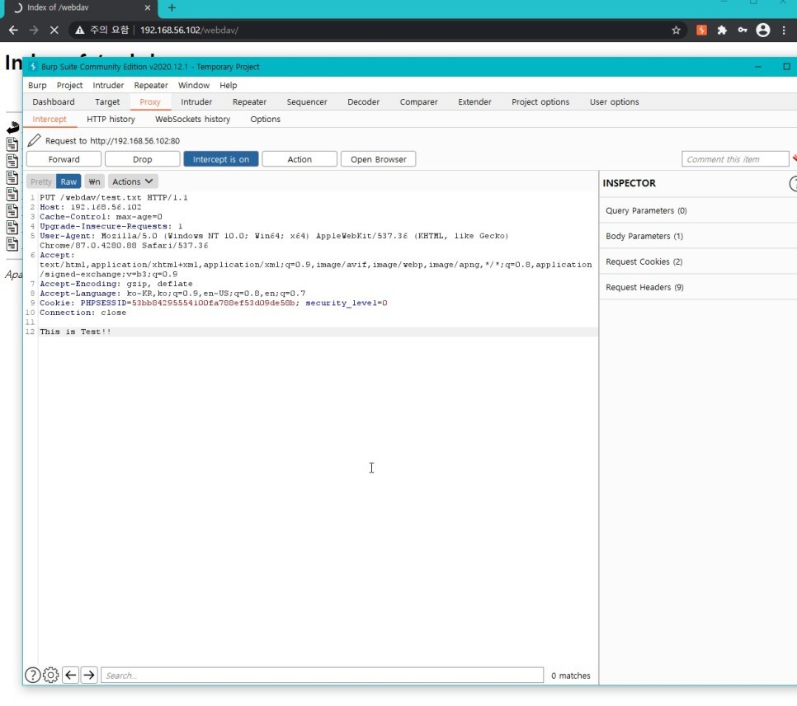The image size is (797, 706).
Task: Click the Comment this item field
Action: pos(735,159)
